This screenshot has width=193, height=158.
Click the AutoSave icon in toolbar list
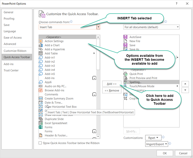[x=125, y=37]
